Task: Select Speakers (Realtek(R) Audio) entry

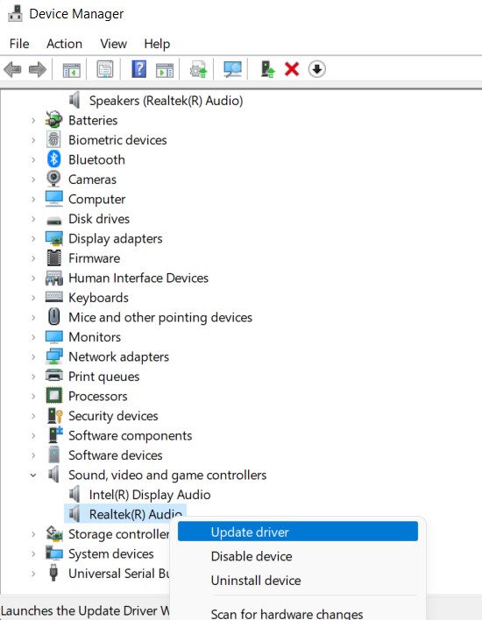Action: 166,101
